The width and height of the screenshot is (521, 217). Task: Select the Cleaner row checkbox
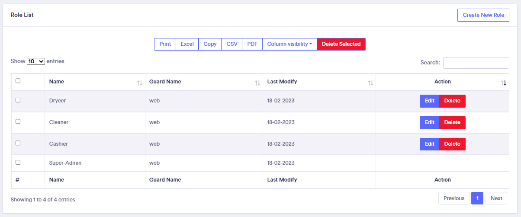[x=18, y=121]
